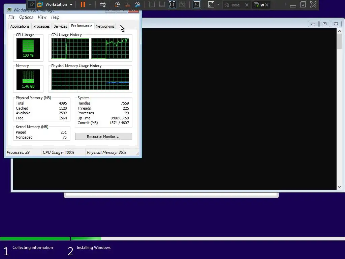Click the Physical Memory Usage History graph
Screen dimensions: 345x259
(90, 79)
